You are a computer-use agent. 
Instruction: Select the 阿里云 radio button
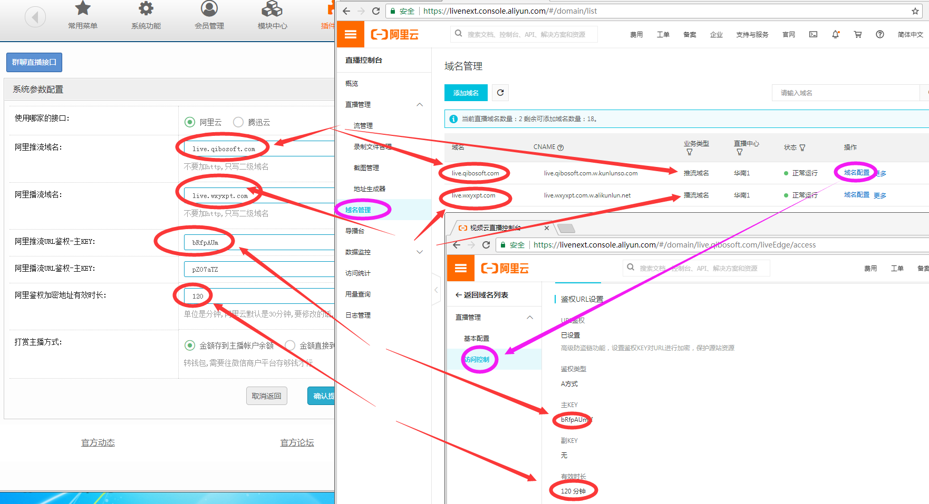click(x=190, y=122)
